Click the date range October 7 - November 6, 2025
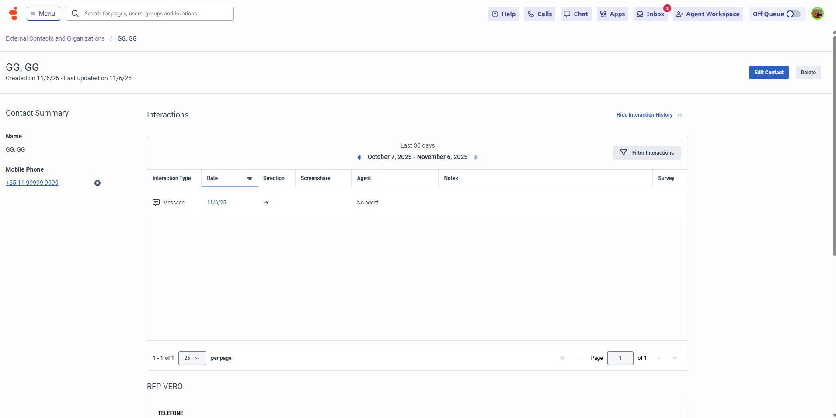 (x=418, y=157)
